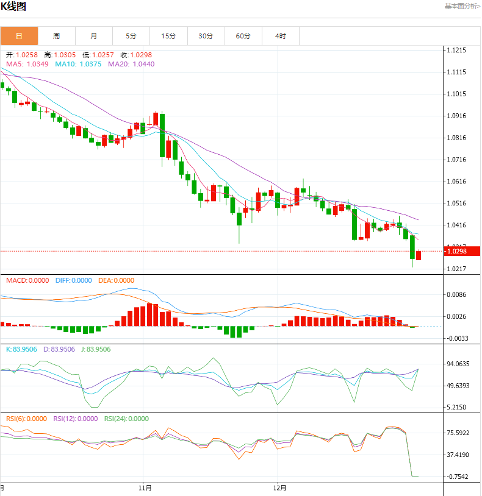
Task: Open the 15分 timeframe tab
Action: 168,36
